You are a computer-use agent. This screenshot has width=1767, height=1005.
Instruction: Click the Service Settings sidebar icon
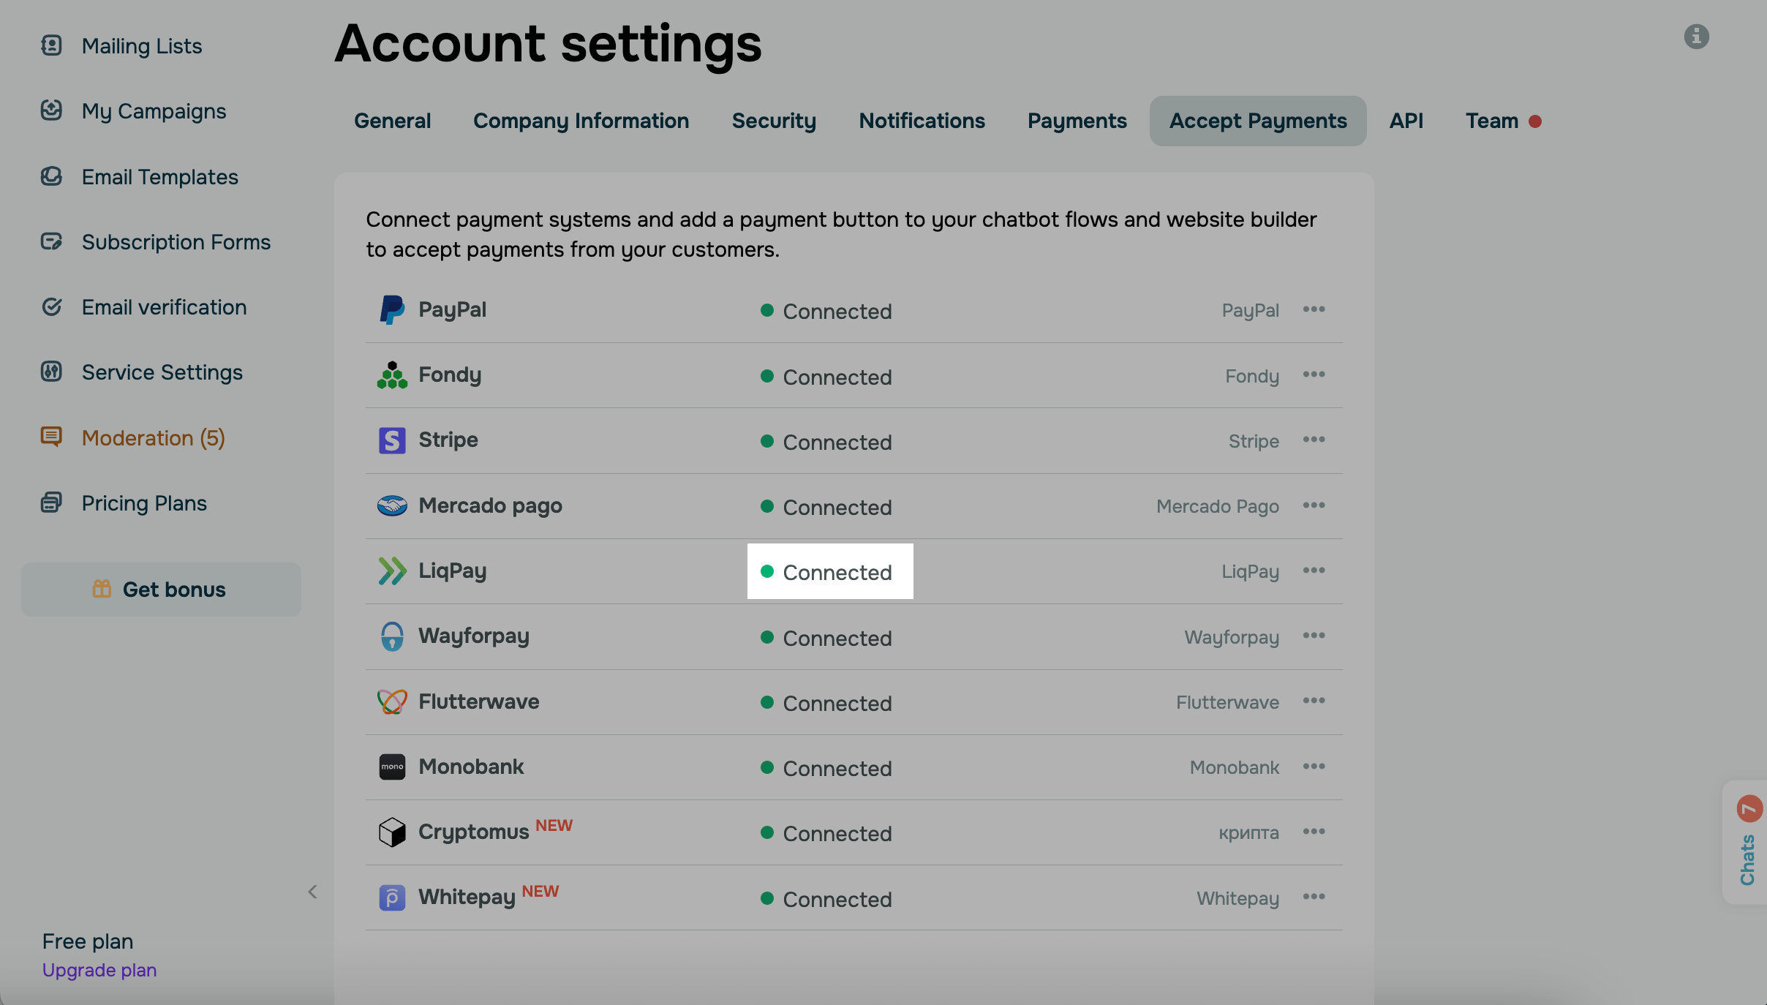click(x=51, y=372)
